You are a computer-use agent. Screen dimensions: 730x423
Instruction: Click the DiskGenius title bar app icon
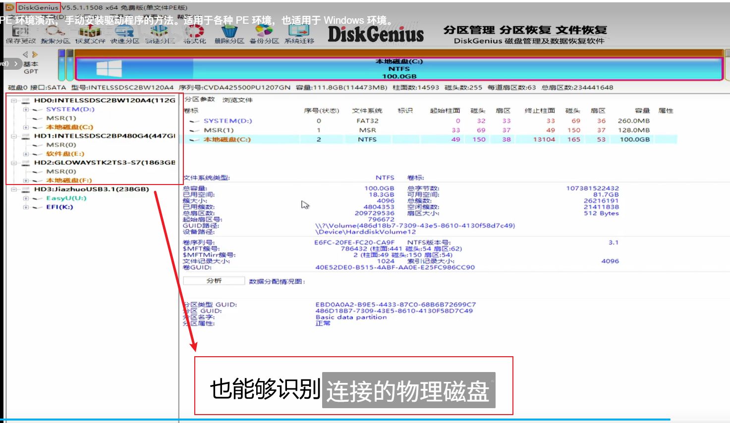pos(9,7)
